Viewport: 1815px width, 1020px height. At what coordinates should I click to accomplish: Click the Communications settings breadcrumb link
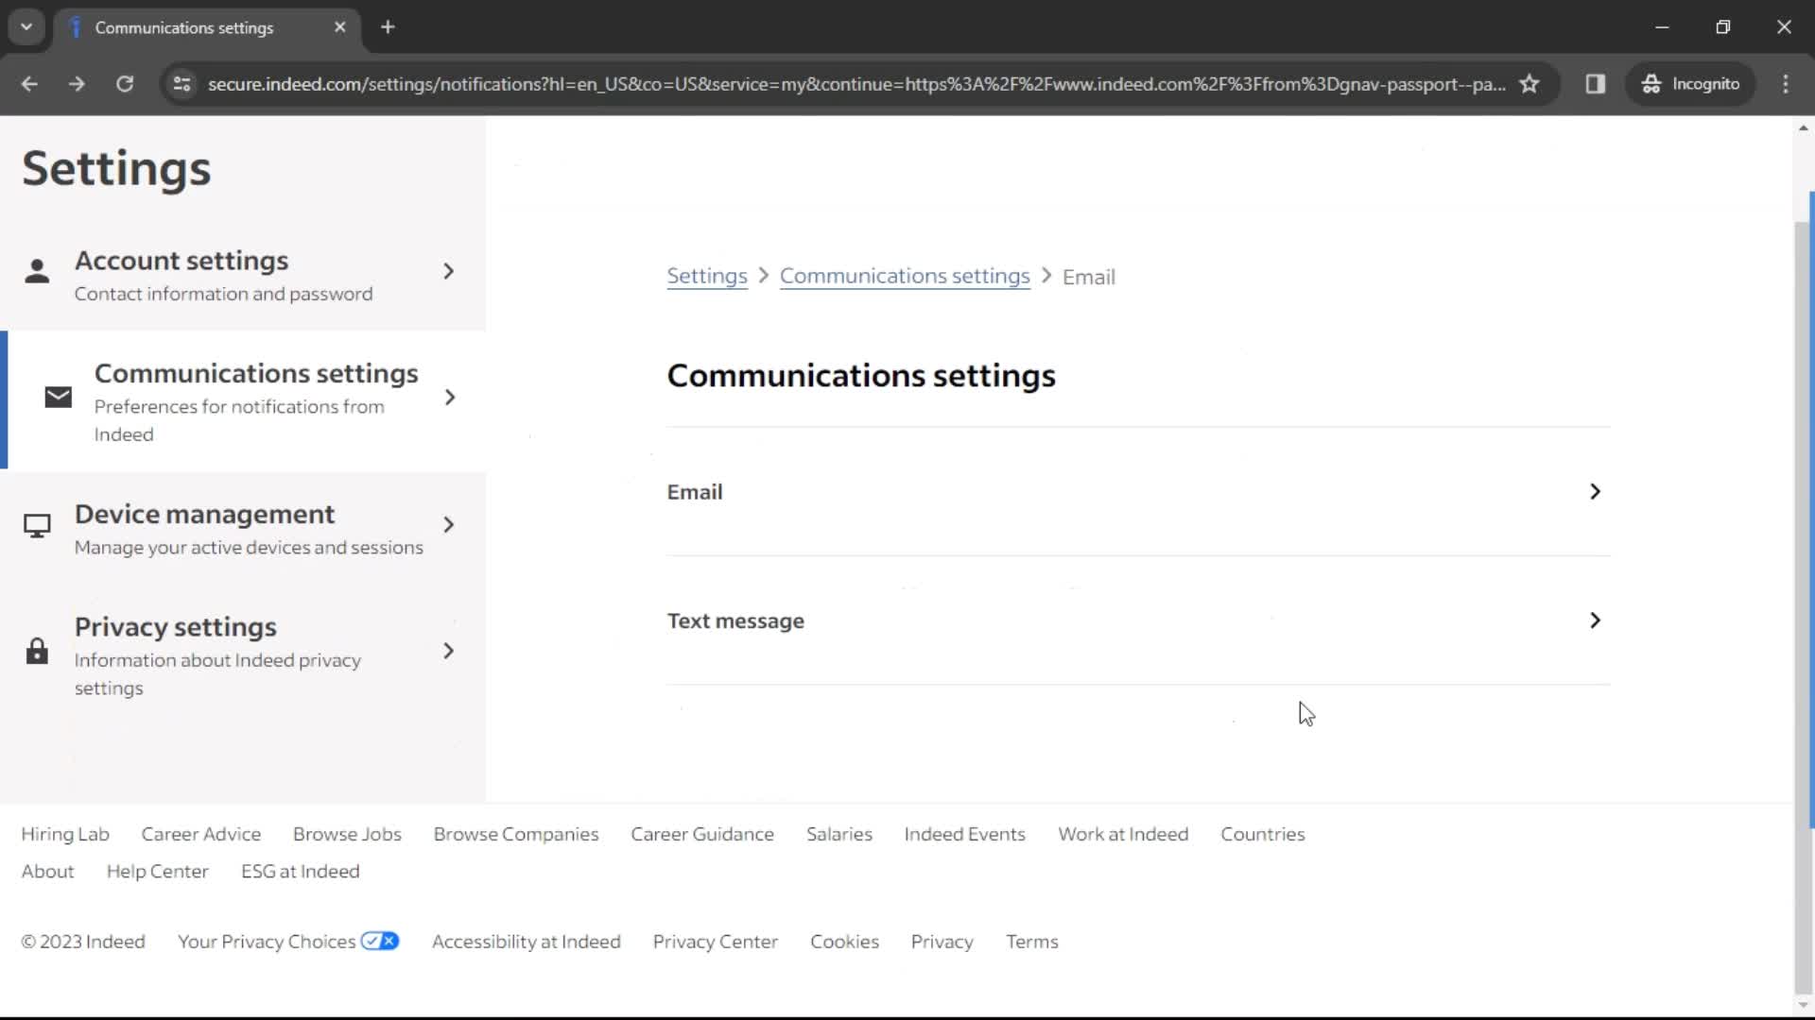tap(905, 275)
